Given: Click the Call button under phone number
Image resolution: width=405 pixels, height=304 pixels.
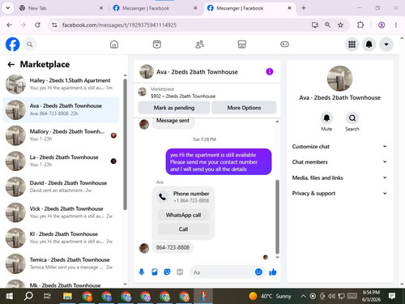Looking at the screenshot, I should (x=183, y=229).
